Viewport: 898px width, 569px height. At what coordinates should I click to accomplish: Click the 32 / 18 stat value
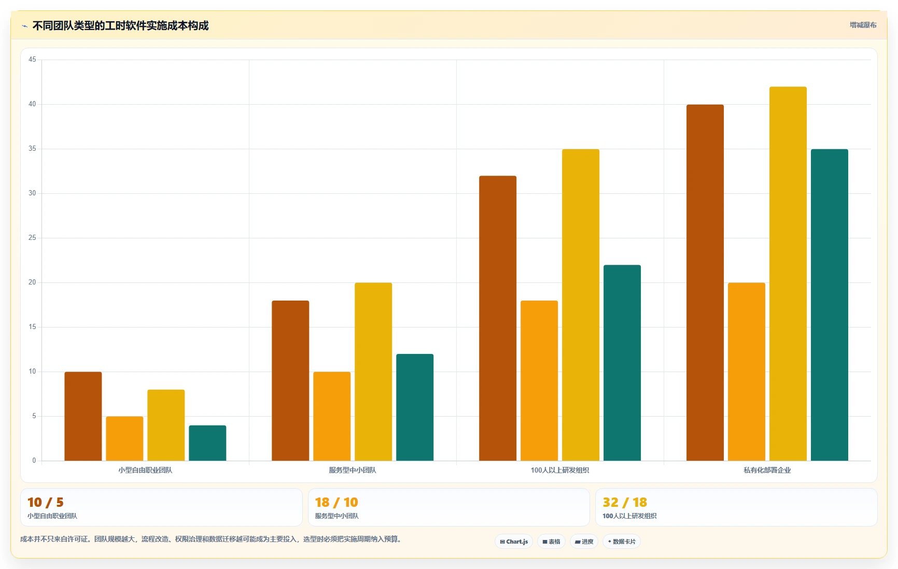click(x=625, y=502)
